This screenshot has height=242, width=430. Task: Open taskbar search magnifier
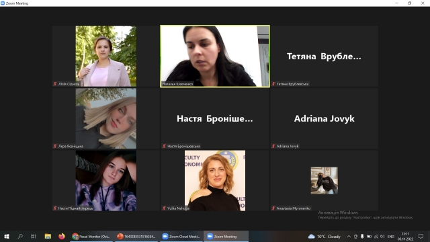pyautogui.click(x=20, y=236)
